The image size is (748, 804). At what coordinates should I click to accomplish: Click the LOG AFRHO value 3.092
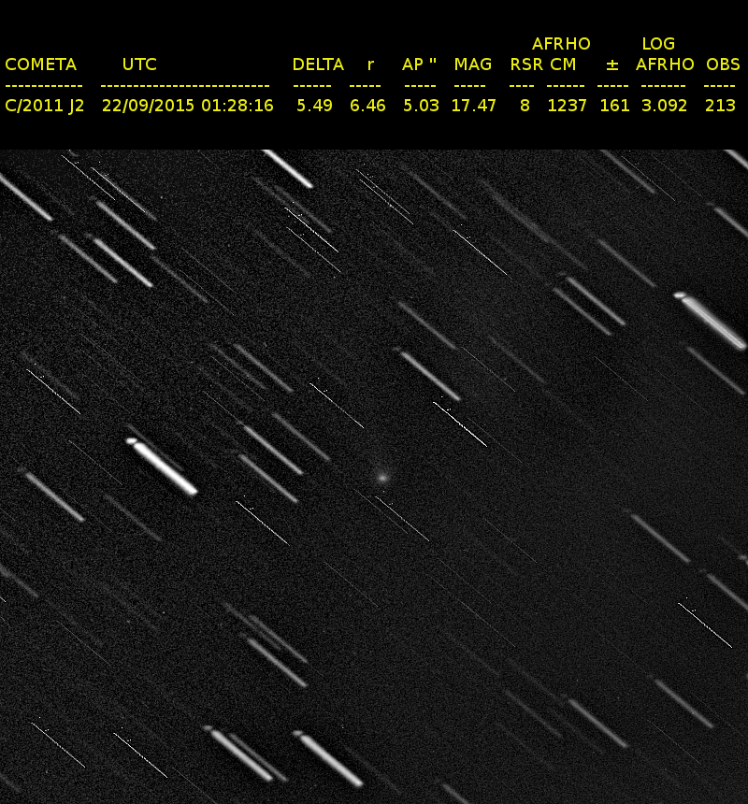coord(664,106)
